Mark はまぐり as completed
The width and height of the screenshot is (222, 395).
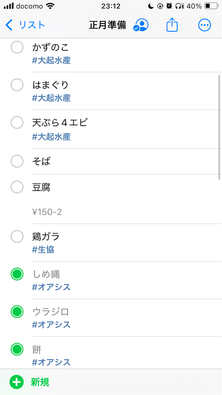click(17, 85)
